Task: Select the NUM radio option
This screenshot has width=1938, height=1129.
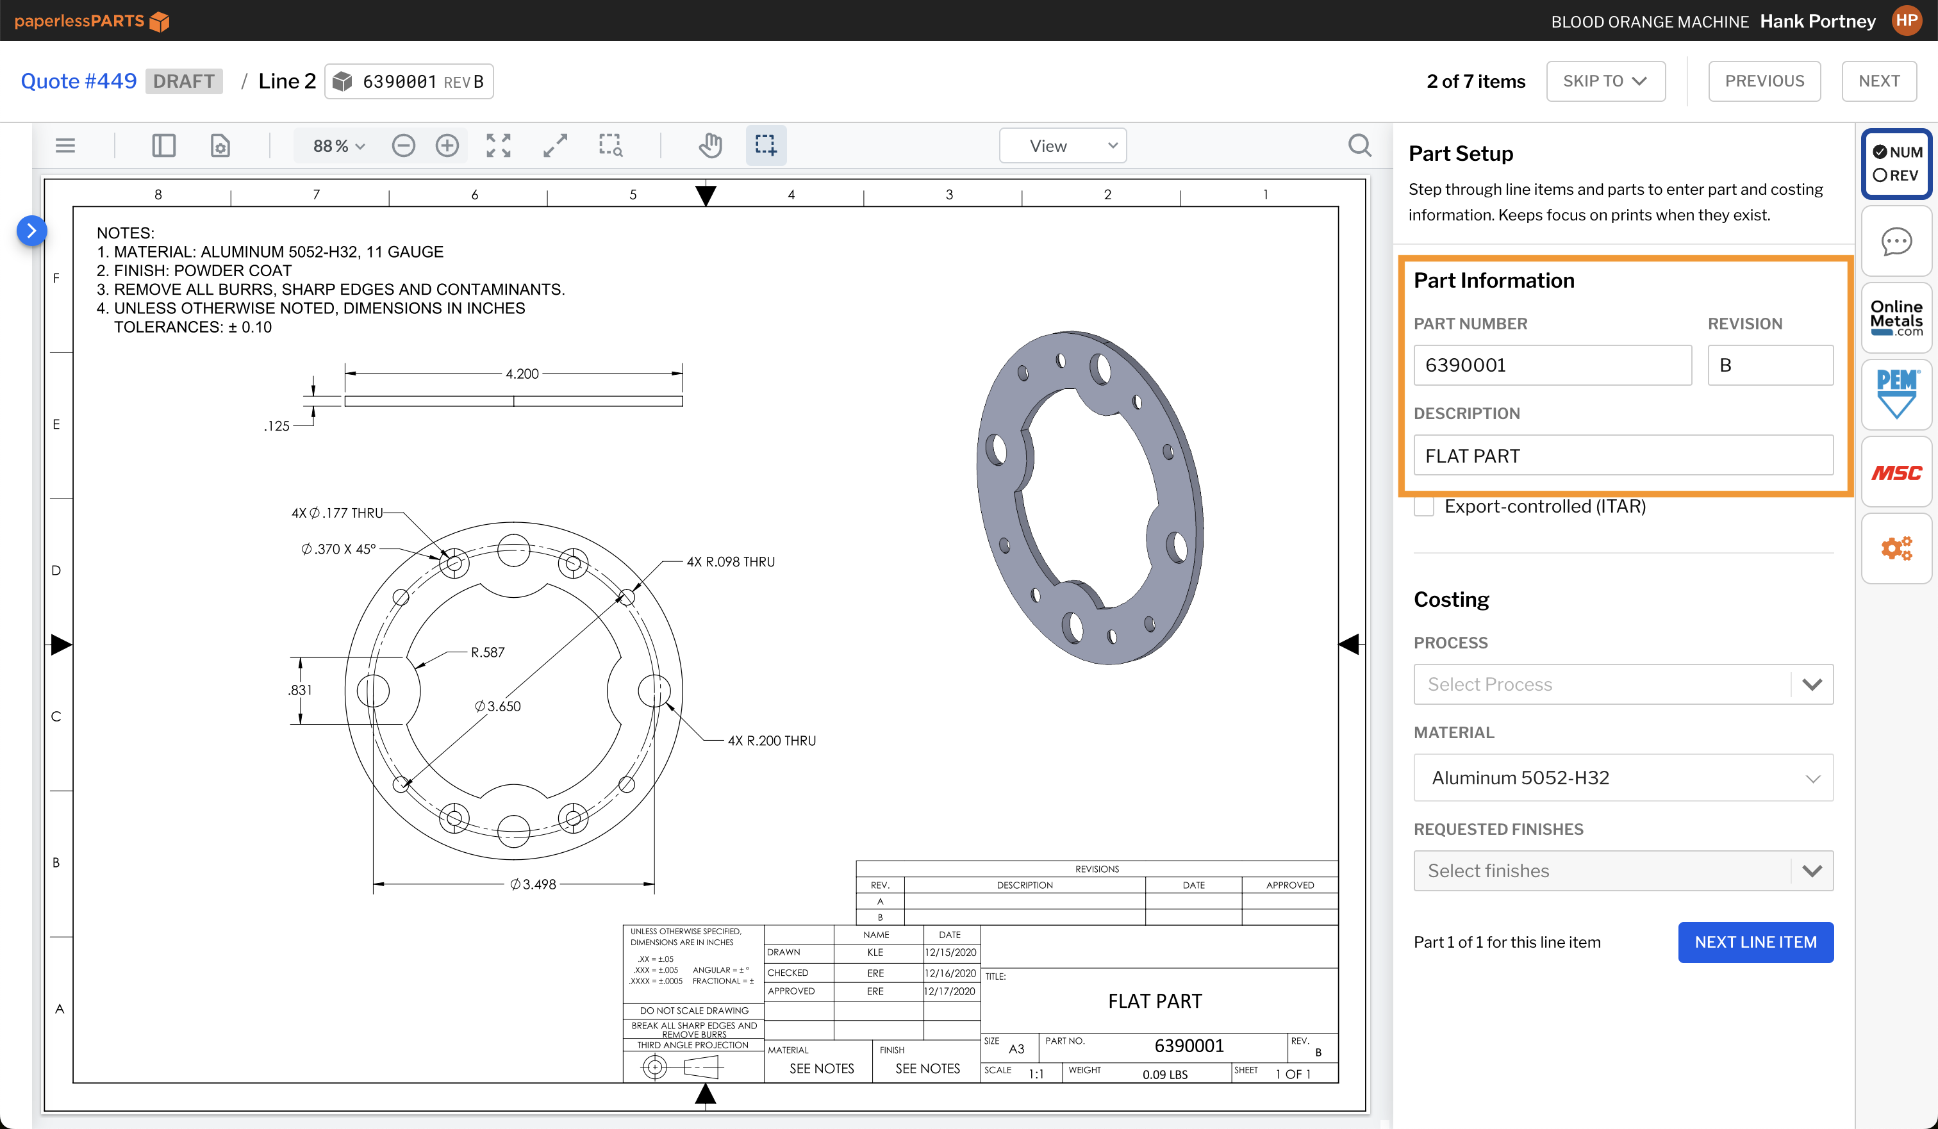Action: pyautogui.click(x=1878, y=152)
